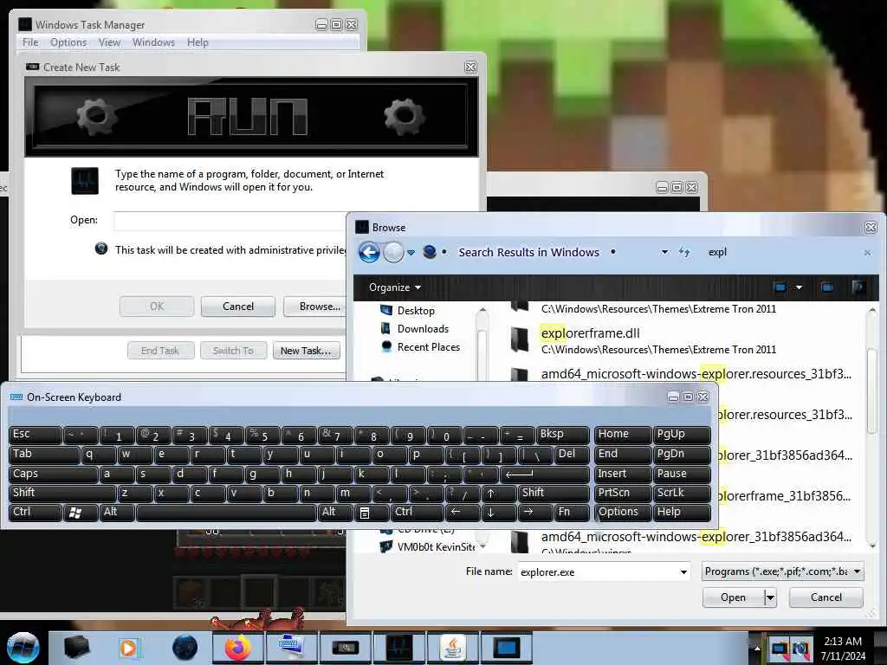Click the Desktop icon in Browse navigation pane
The height and width of the screenshot is (665, 887).
[386, 310]
